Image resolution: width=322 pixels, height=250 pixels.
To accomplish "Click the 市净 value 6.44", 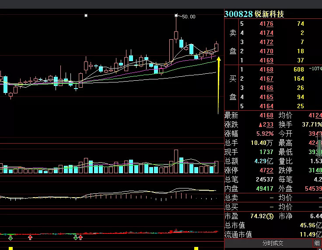I will coord(316,216).
